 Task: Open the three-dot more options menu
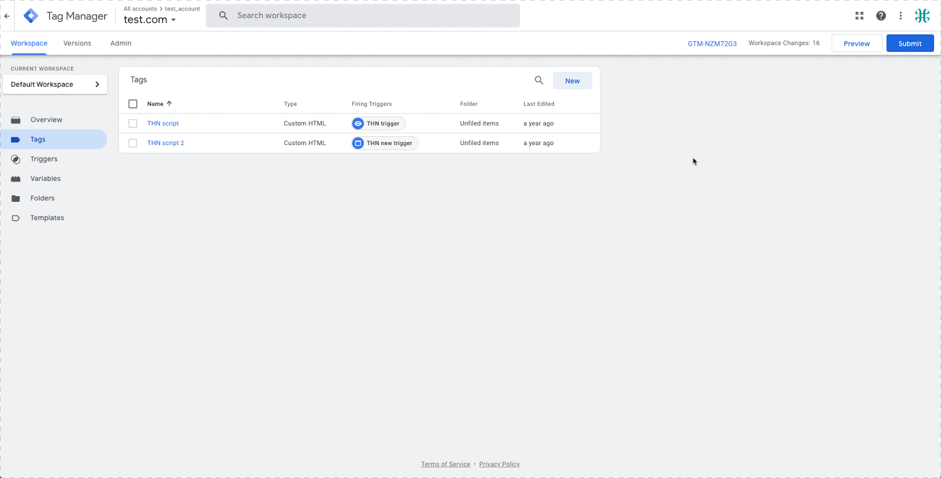[900, 16]
